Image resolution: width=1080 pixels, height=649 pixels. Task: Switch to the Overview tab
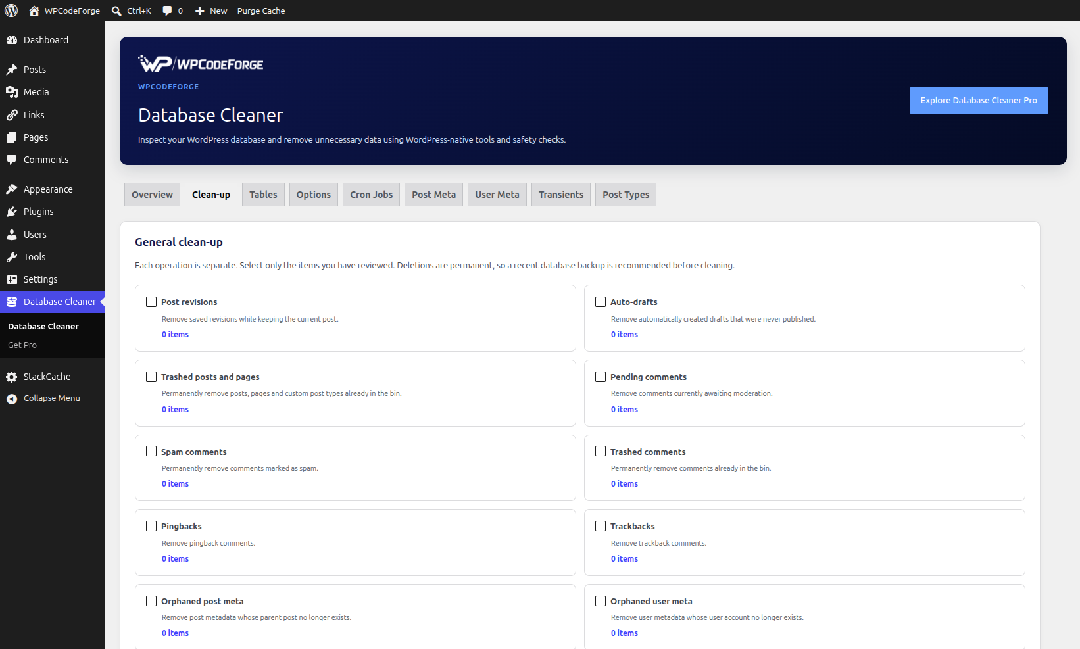pyautogui.click(x=152, y=195)
